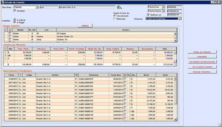Click Orden por defecto button
The image size is (222, 127).
(202, 52)
